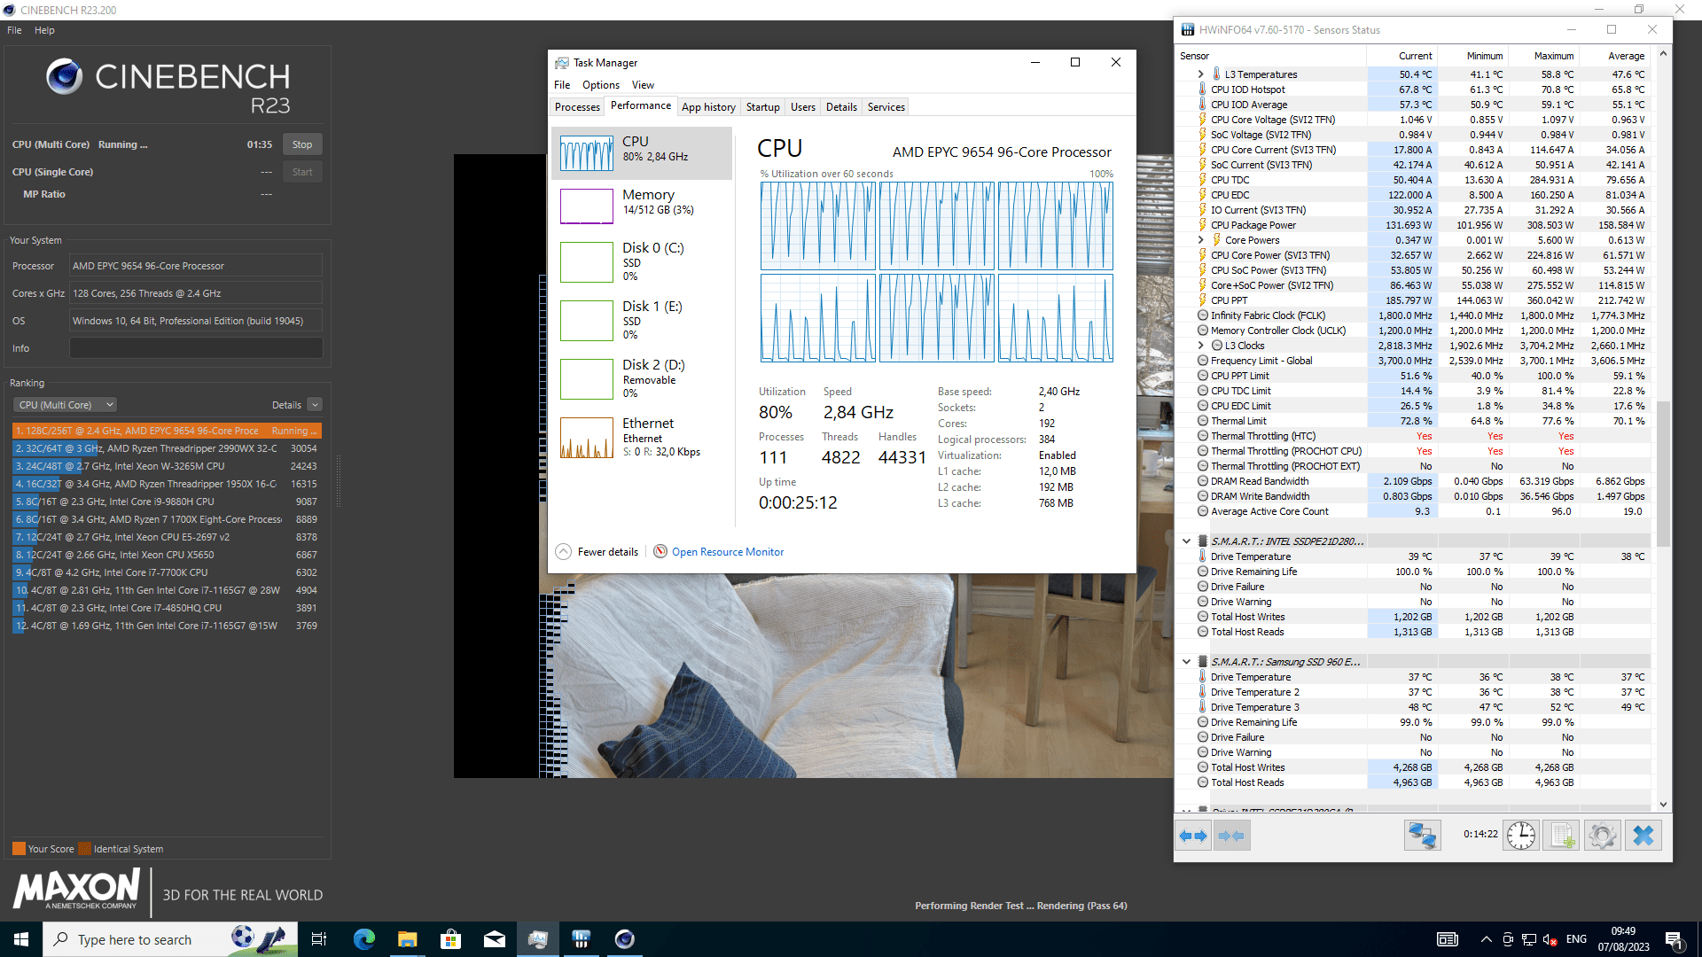Close sensors with blue X icon
Screen dimensions: 1702x957
tap(1643, 836)
